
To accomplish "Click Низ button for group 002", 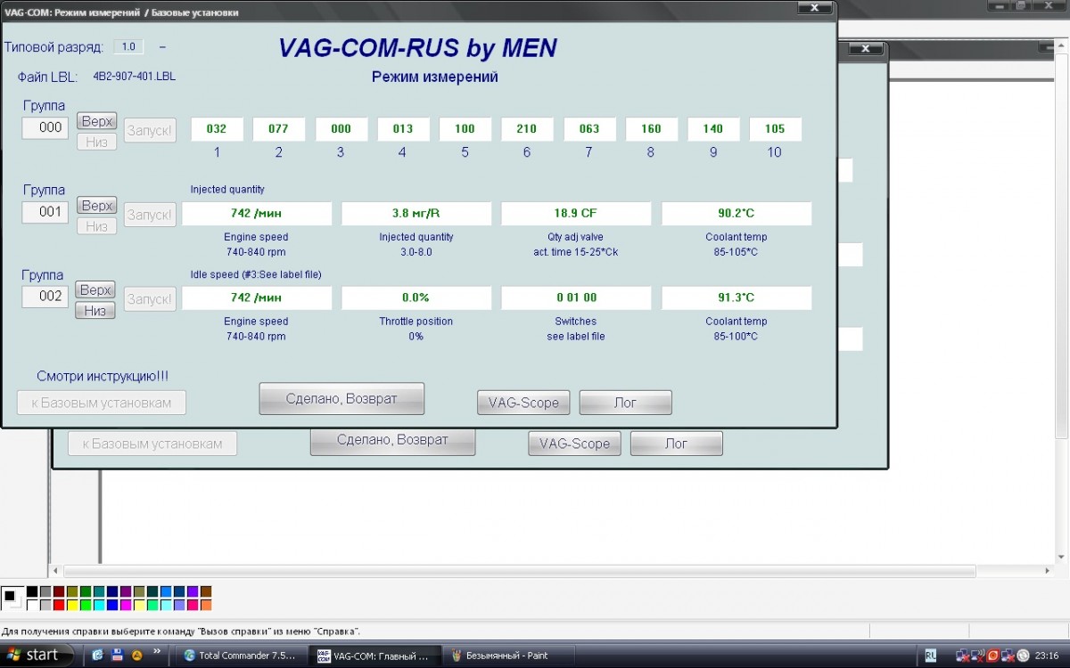I will click(96, 311).
